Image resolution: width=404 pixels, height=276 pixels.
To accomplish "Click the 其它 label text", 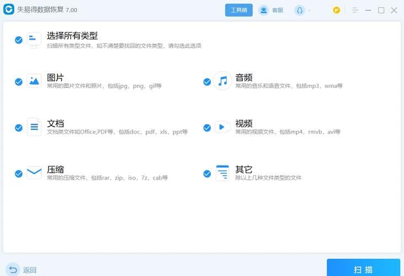I will click(x=244, y=169).
